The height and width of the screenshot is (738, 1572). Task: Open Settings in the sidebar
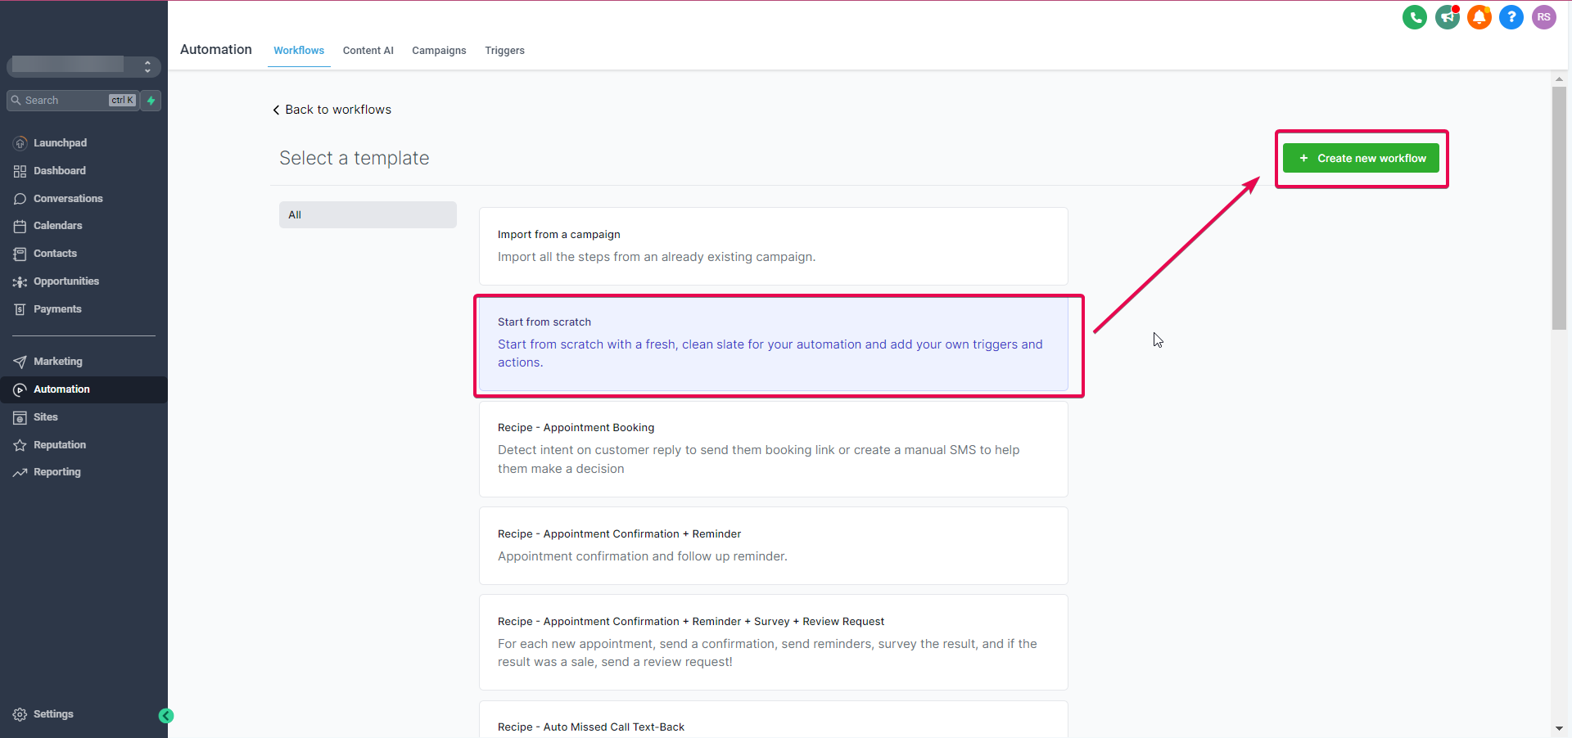[x=53, y=714]
